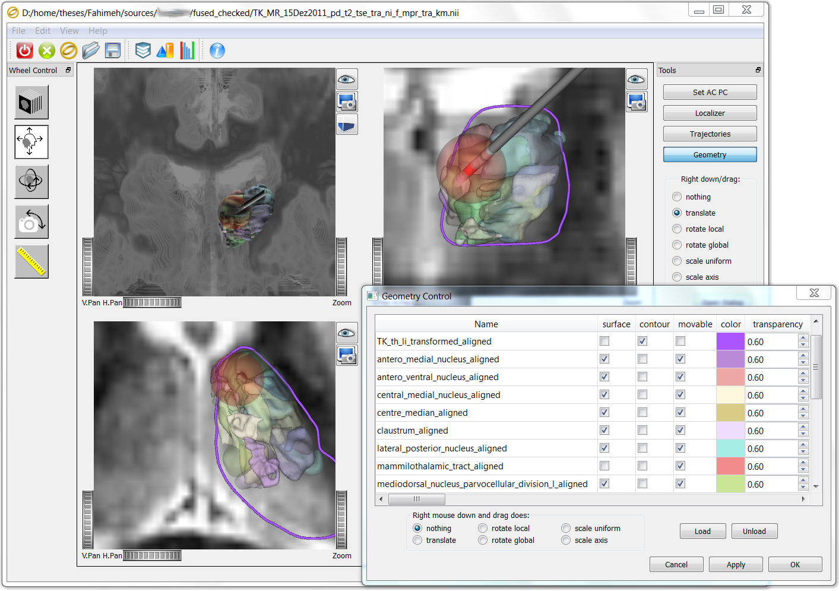This screenshot has width=839, height=591.
Task: Take snapshot of the top-right 3D view
Action: 637,102
